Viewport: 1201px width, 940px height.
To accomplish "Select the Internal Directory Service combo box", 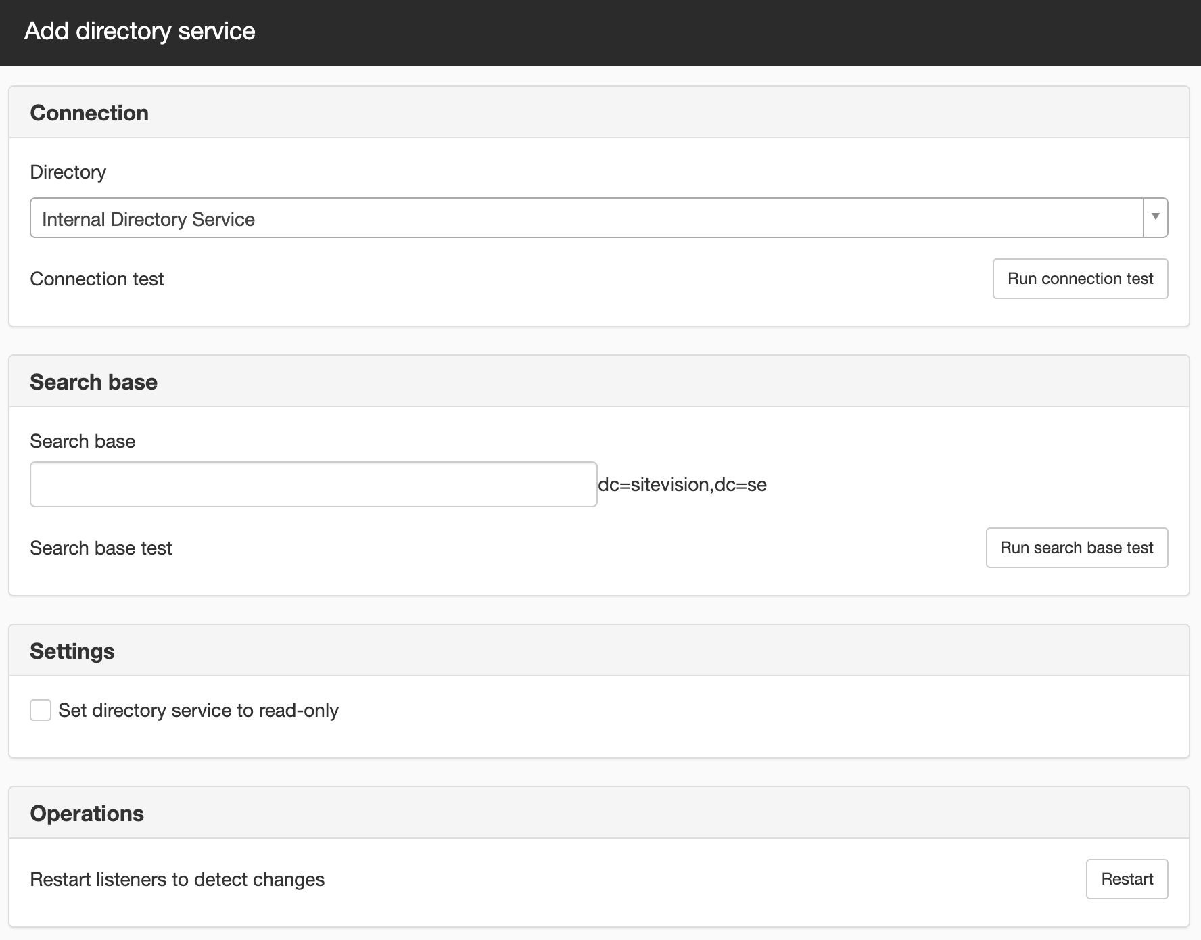I will pos(598,218).
